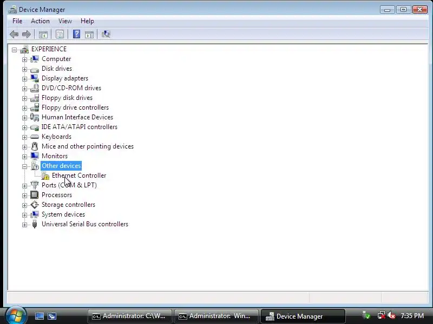Click the disconnected network tray icon
This screenshot has height=324, width=433.
pos(382,315)
